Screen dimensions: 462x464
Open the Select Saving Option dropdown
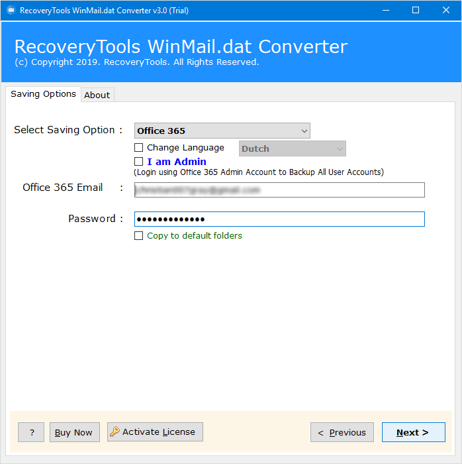pos(222,131)
